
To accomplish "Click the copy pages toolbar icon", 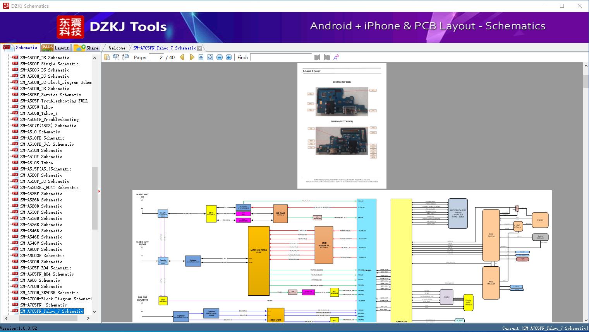I will coord(106,57).
